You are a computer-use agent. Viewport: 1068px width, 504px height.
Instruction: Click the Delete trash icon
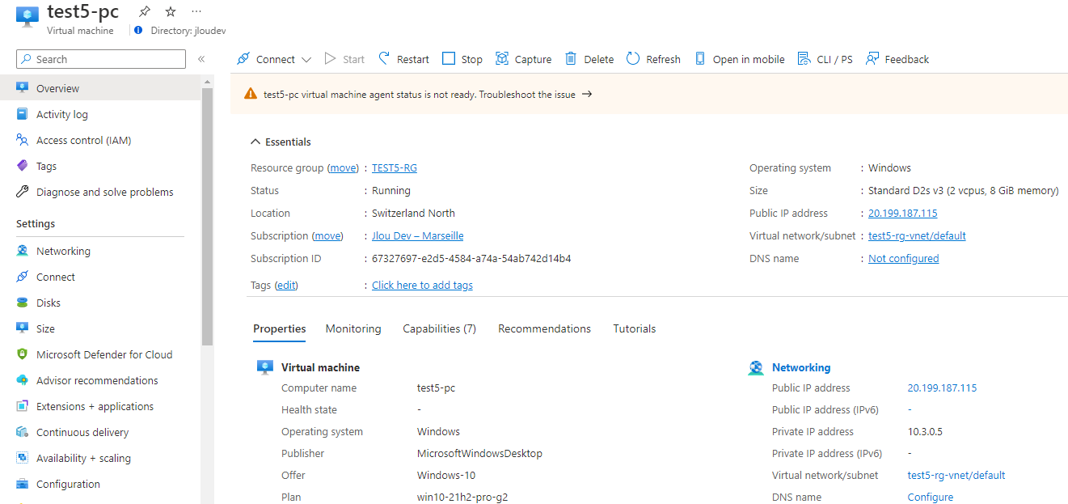571,58
